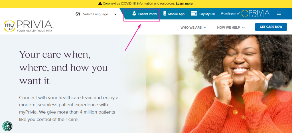Click the 'Your care when, where' heading
This screenshot has width=292, height=133.
(x=64, y=67)
